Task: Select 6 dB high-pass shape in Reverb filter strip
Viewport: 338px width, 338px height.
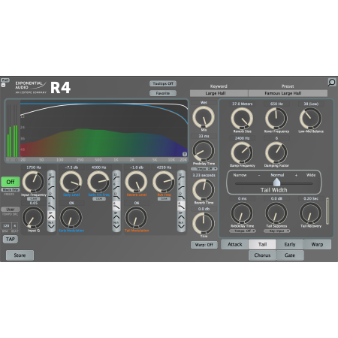Action: tap(181, 186)
